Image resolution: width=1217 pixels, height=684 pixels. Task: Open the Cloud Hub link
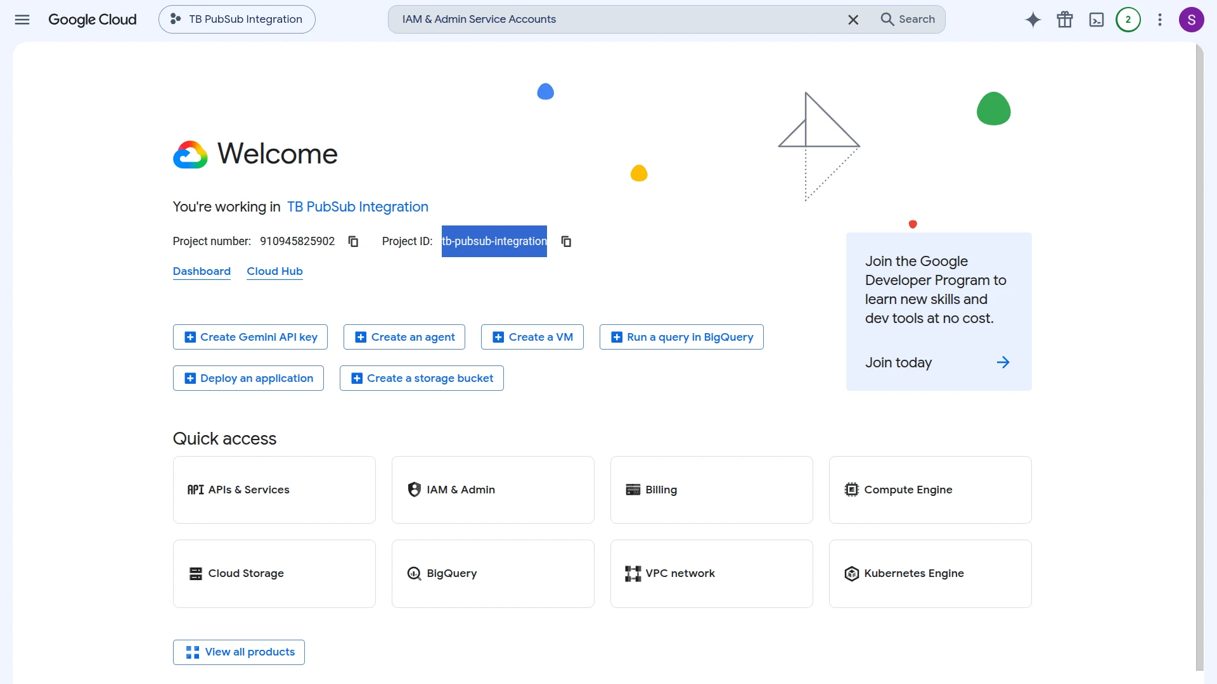[x=274, y=271]
